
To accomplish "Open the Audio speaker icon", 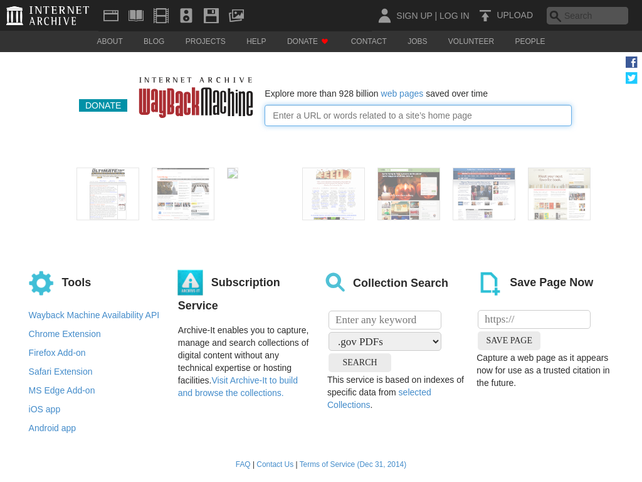I will coord(186,16).
